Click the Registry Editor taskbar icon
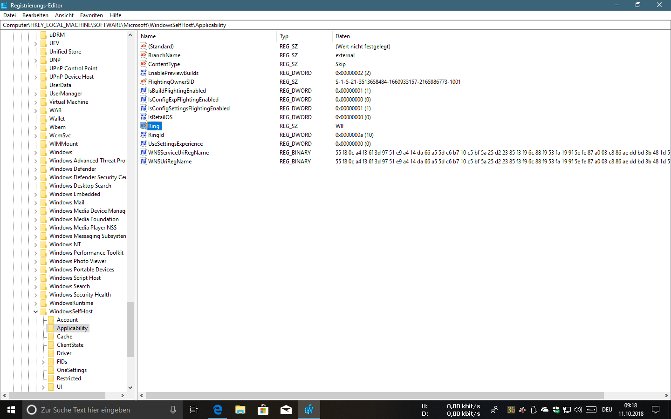Screen dimensions: 671x419 [309, 410]
